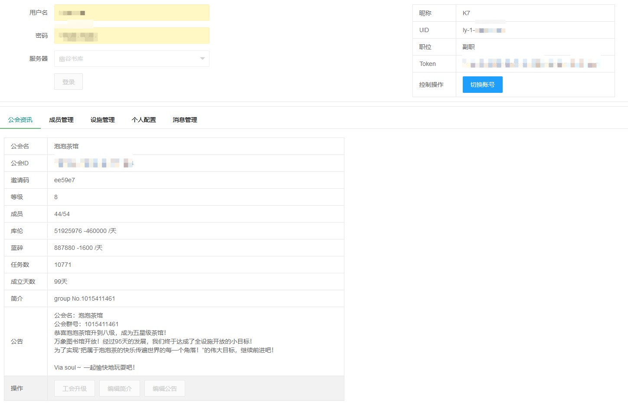Select the guild name 泡泡茶馆 value

tap(66, 146)
